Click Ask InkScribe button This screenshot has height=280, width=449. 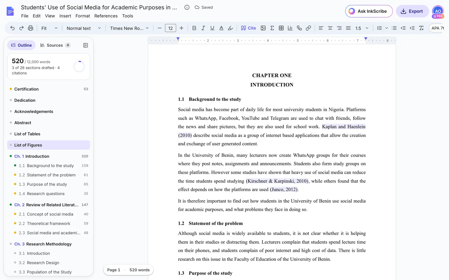[x=369, y=11]
